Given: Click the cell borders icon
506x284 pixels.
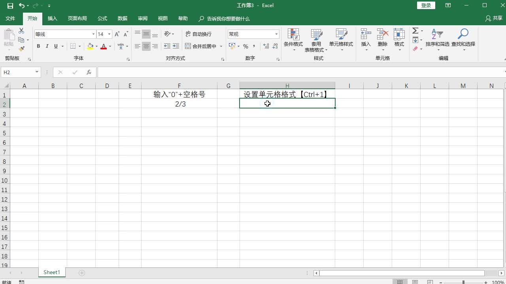Looking at the screenshot, I should tap(73, 46).
